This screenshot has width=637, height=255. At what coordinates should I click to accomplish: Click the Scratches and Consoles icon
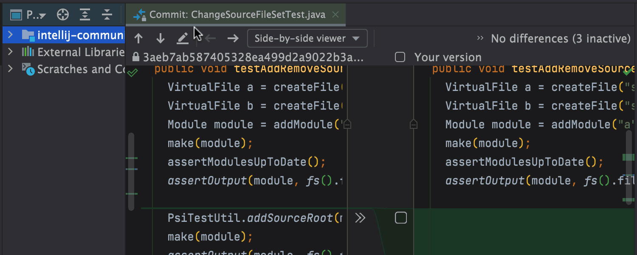pos(28,69)
